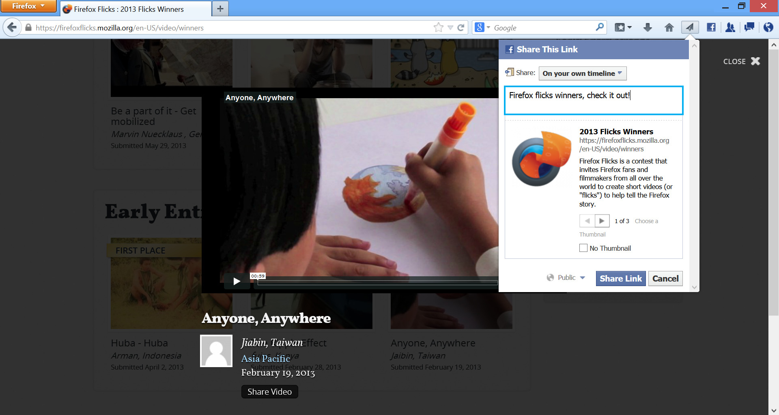Click inside the share message text field

(x=592, y=100)
